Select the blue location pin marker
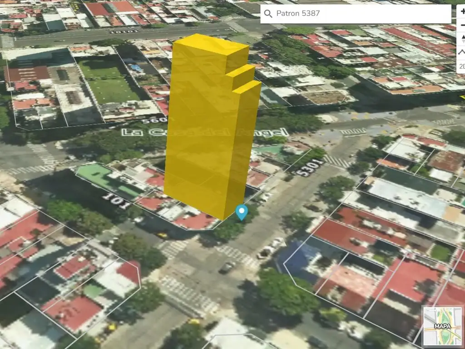Viewport: 465px width, 349px height. [242, 212]
